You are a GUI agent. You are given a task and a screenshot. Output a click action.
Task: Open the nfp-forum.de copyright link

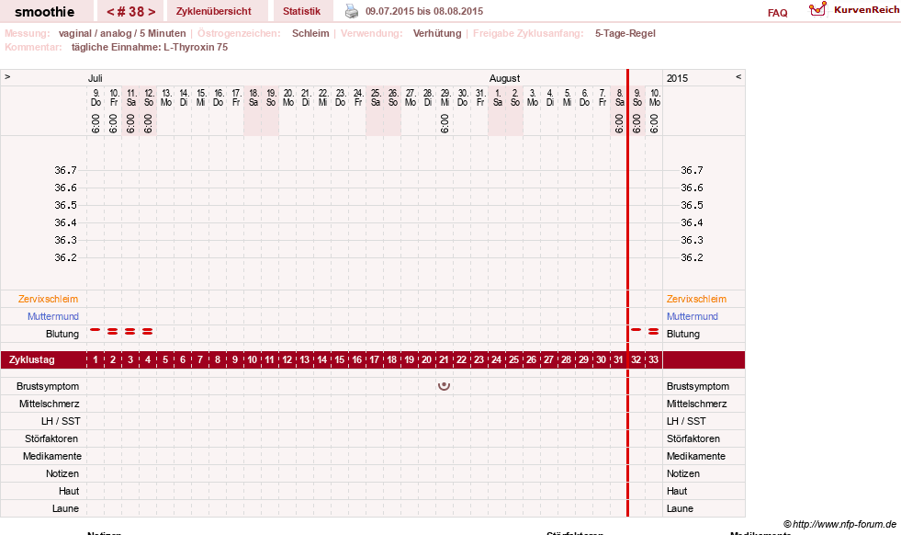tap(839, 524)
